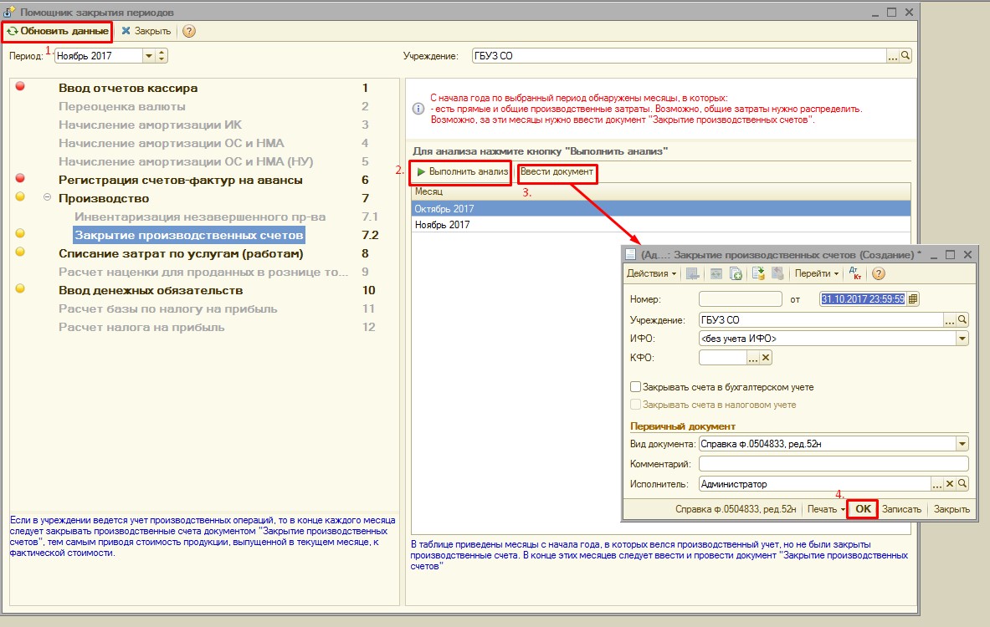990x627 pixels.
Task: Click the Выполнить анализ button
Action: 461,171
